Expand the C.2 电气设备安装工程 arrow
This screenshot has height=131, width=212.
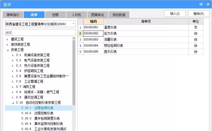[x=13, y=60]
